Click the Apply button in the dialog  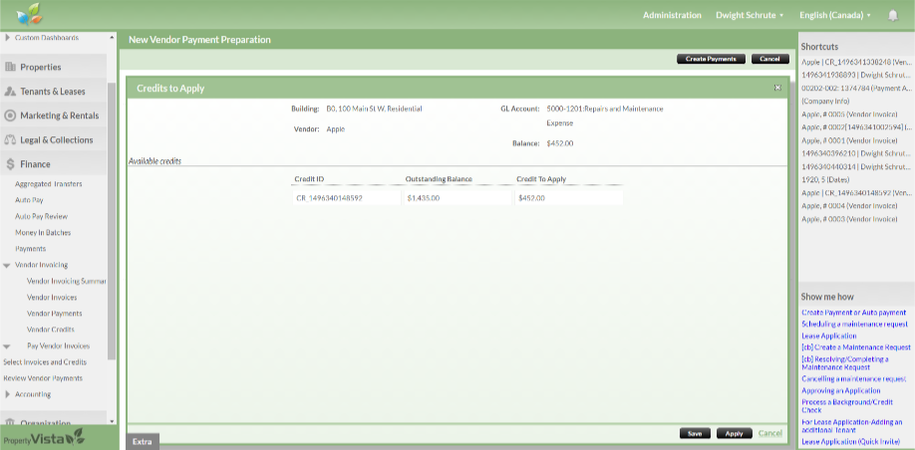tap(733, 433)
